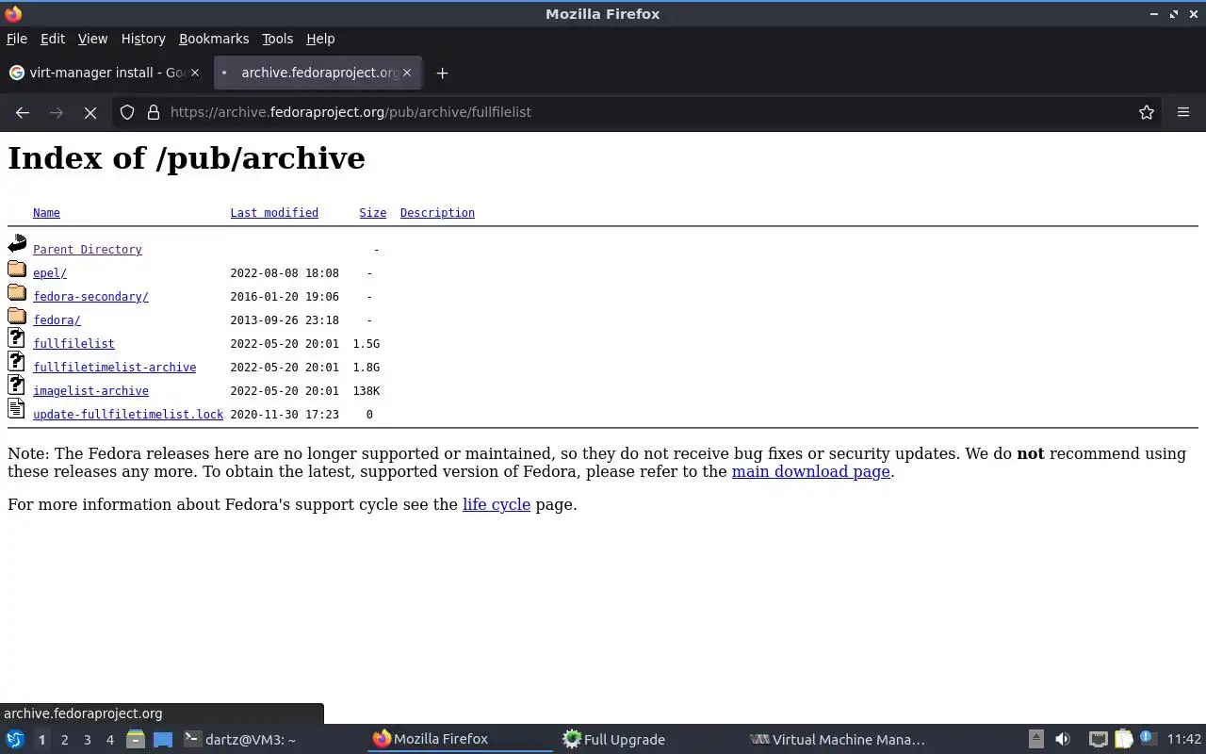This screenshot has width=1206, height=754.
Task: Stop the page loading with the X button
Action: pyautogui.click(x=90, y=112)
